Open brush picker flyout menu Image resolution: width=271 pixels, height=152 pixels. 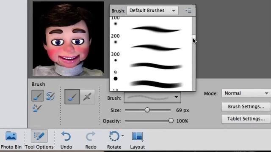[x=188, y=11]
